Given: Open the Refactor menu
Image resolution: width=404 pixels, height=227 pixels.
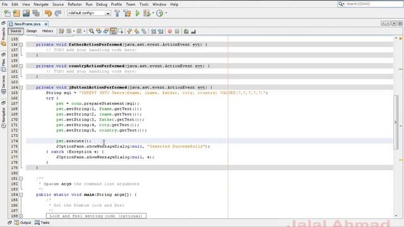Looking at the screenshot, I should (x=74, y=4).
